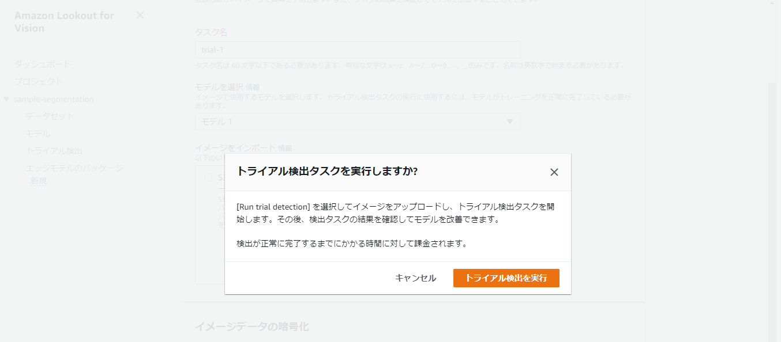Open プロジェクト in the sidebar

39,81
